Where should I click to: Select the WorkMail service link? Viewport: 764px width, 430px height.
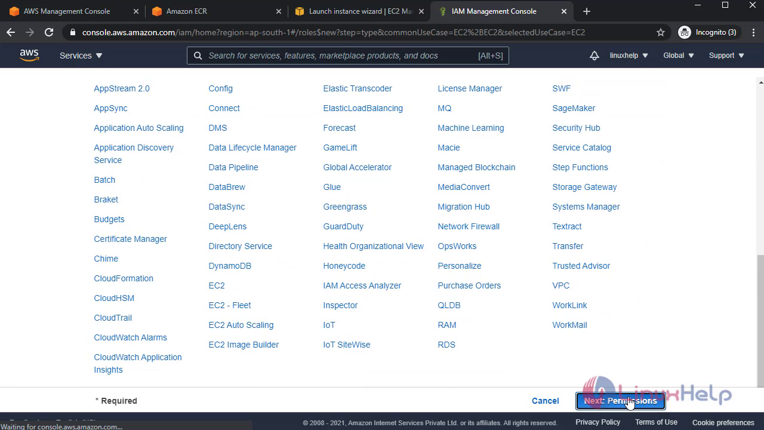[x=569, y=325]
